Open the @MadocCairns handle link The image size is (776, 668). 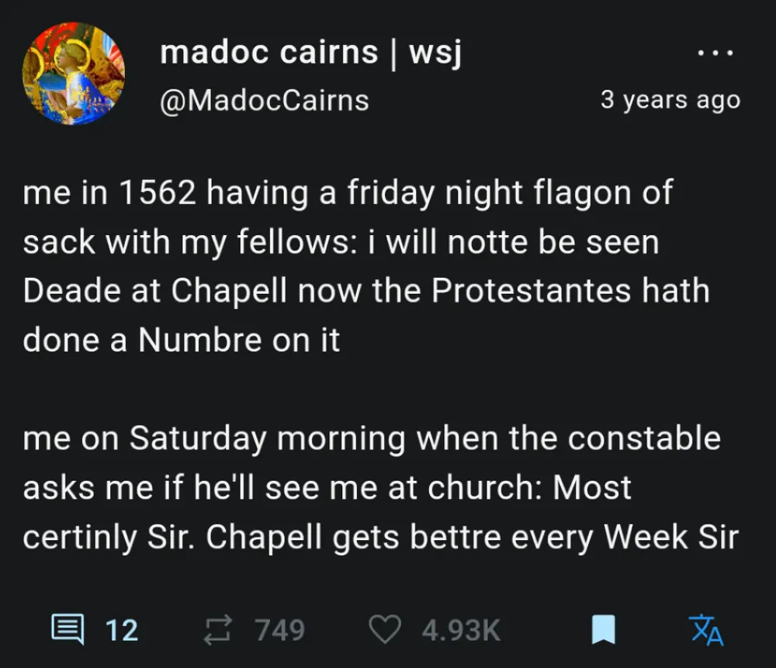pyautogui.click(x=264, y=100)
